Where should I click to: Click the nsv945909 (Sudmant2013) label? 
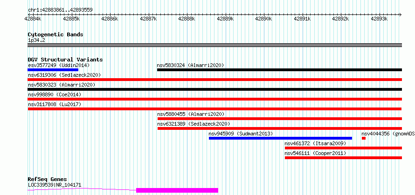241,134
